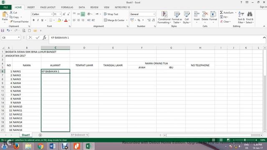Select column C header
This screenshot has height=150, width=267.
click(55, 48)
